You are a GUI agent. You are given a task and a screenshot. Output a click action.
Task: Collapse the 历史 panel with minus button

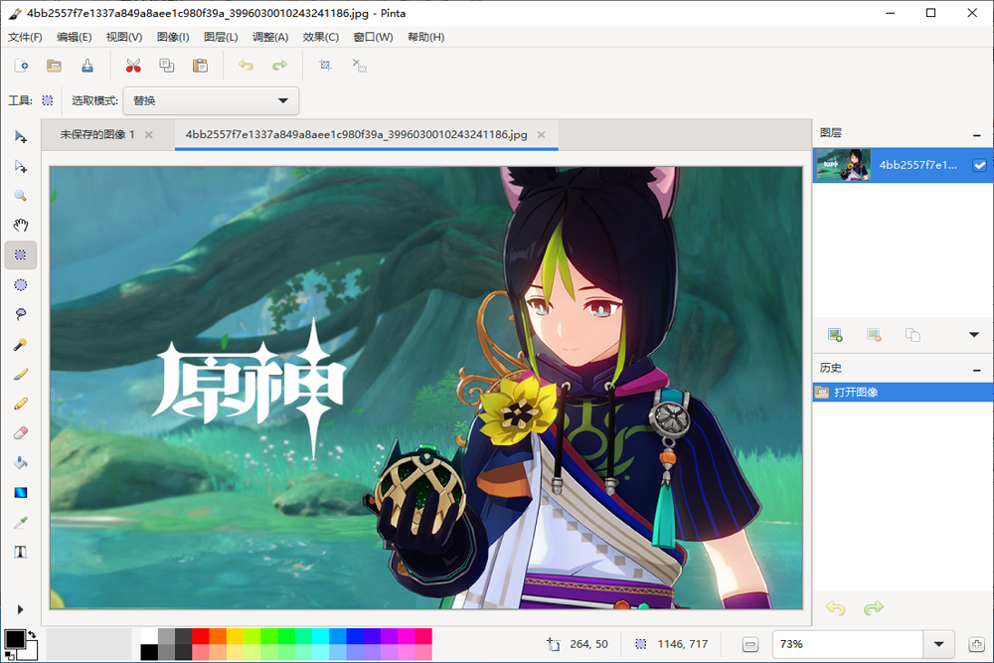[976, 369]
